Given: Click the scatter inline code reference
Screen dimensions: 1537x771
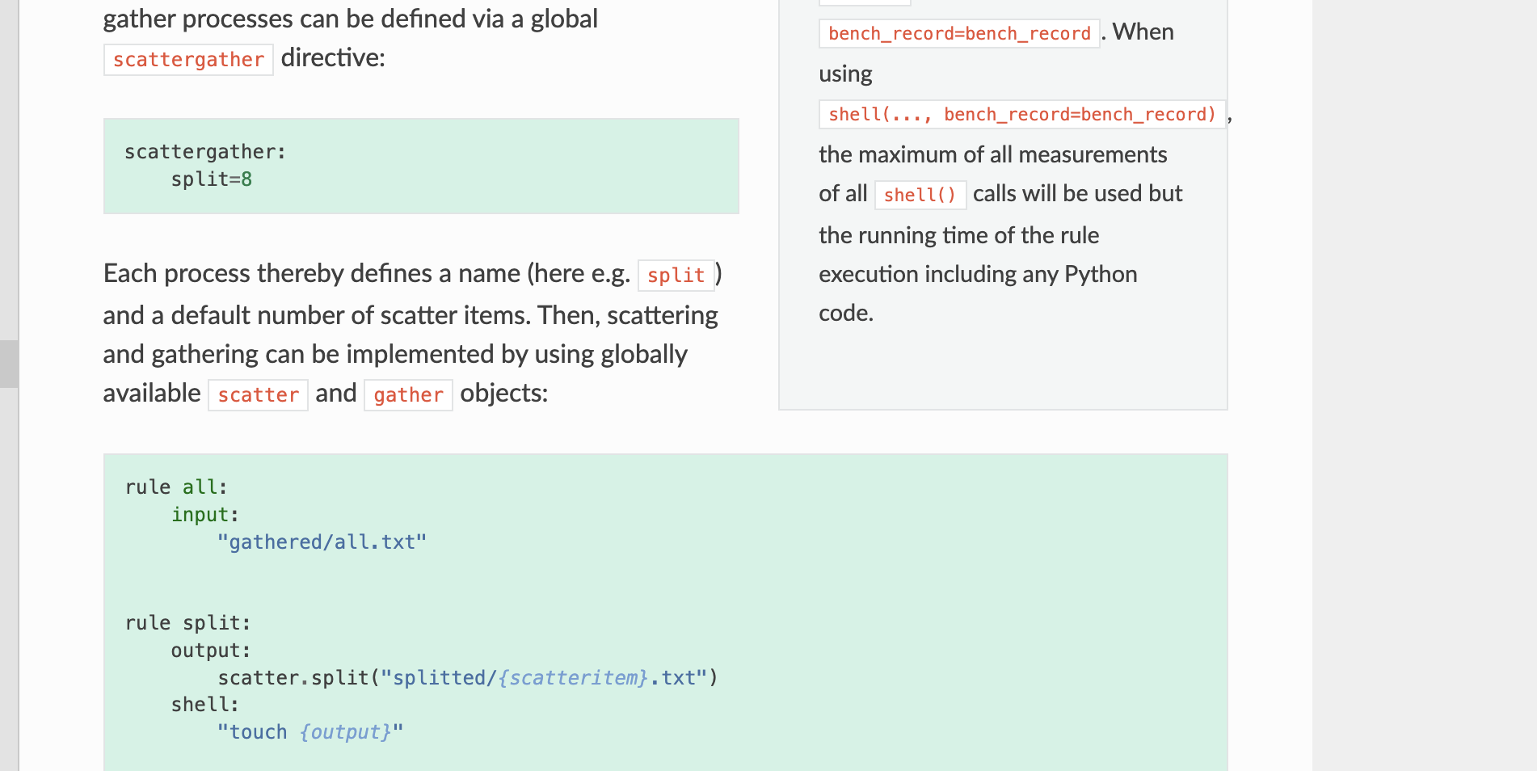Looking at the screenshot, I should click(x=258, y=395).
